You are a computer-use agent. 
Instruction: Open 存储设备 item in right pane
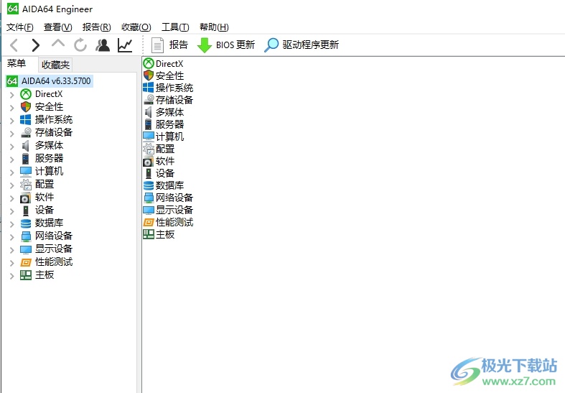(x=168, y=101)
